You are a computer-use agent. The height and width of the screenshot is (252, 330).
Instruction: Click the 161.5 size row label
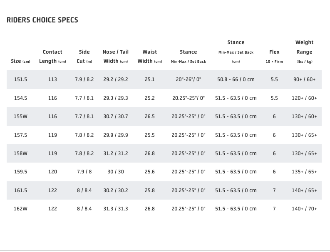[20, 190]
